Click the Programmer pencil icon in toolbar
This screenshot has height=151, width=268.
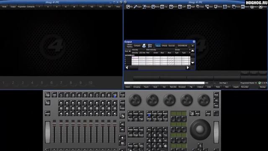(135, 7)
